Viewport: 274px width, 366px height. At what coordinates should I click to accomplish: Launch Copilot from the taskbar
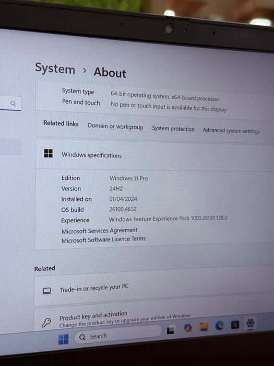coord(188,328)
